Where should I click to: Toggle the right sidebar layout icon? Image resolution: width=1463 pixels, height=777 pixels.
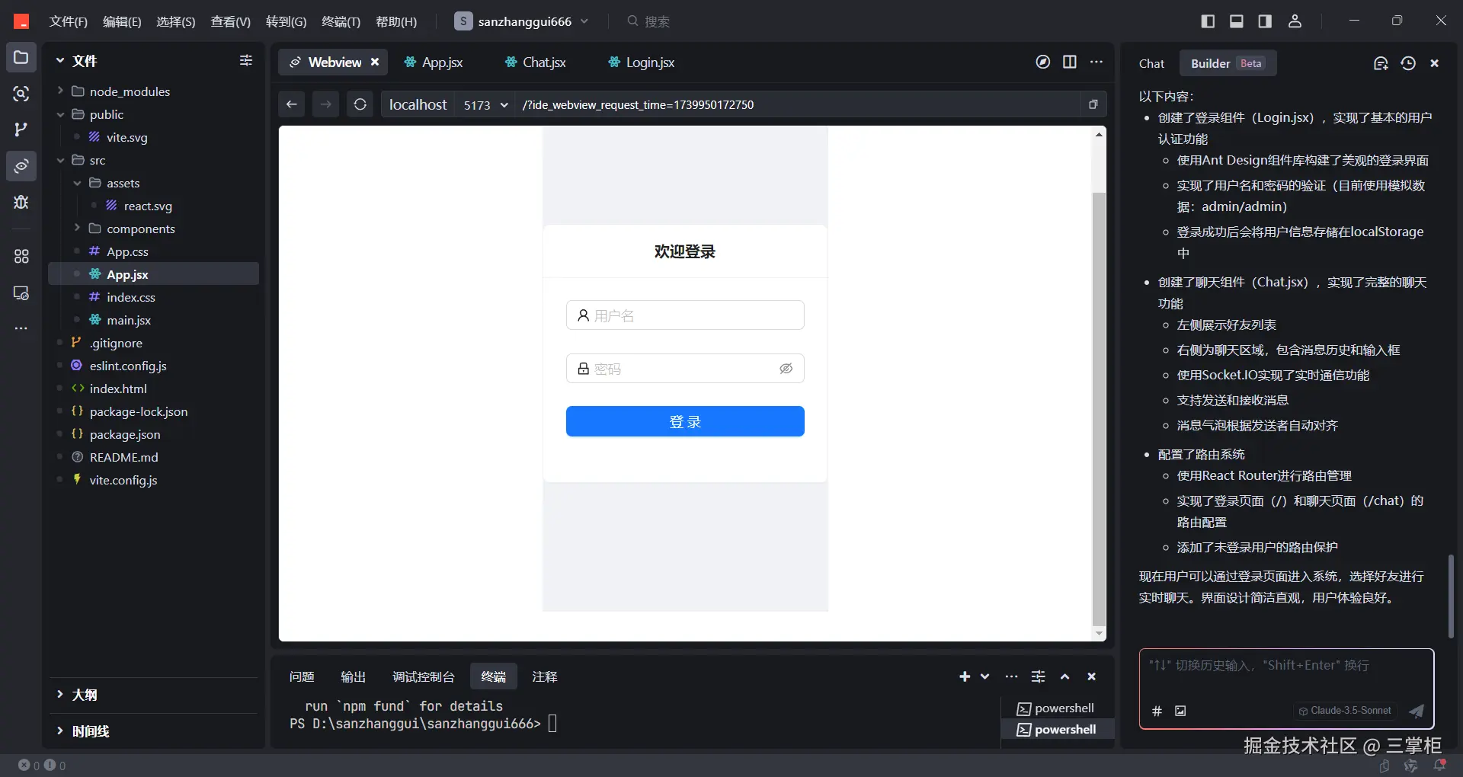[1265, 21]
